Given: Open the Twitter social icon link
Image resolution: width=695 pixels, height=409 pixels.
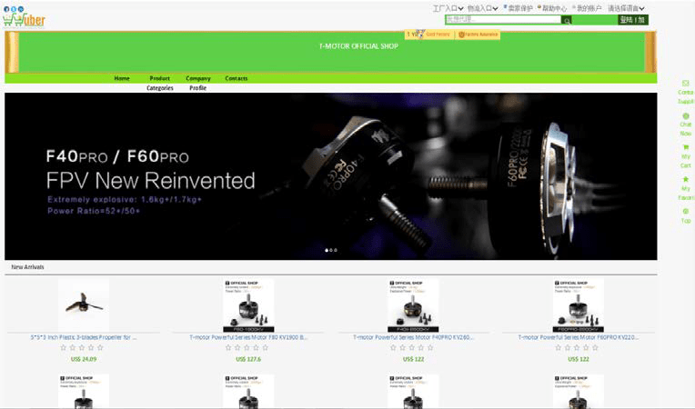Looking at the screenshot, I should (x=14, y=8).
